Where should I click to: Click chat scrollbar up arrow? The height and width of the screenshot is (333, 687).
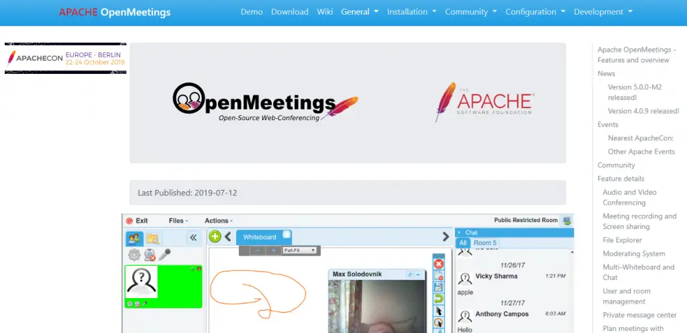point(572,252)
